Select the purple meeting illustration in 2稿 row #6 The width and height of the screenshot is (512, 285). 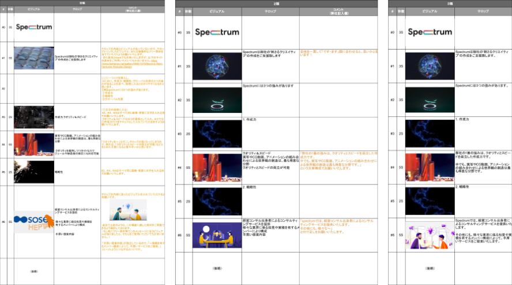(217, 235)
